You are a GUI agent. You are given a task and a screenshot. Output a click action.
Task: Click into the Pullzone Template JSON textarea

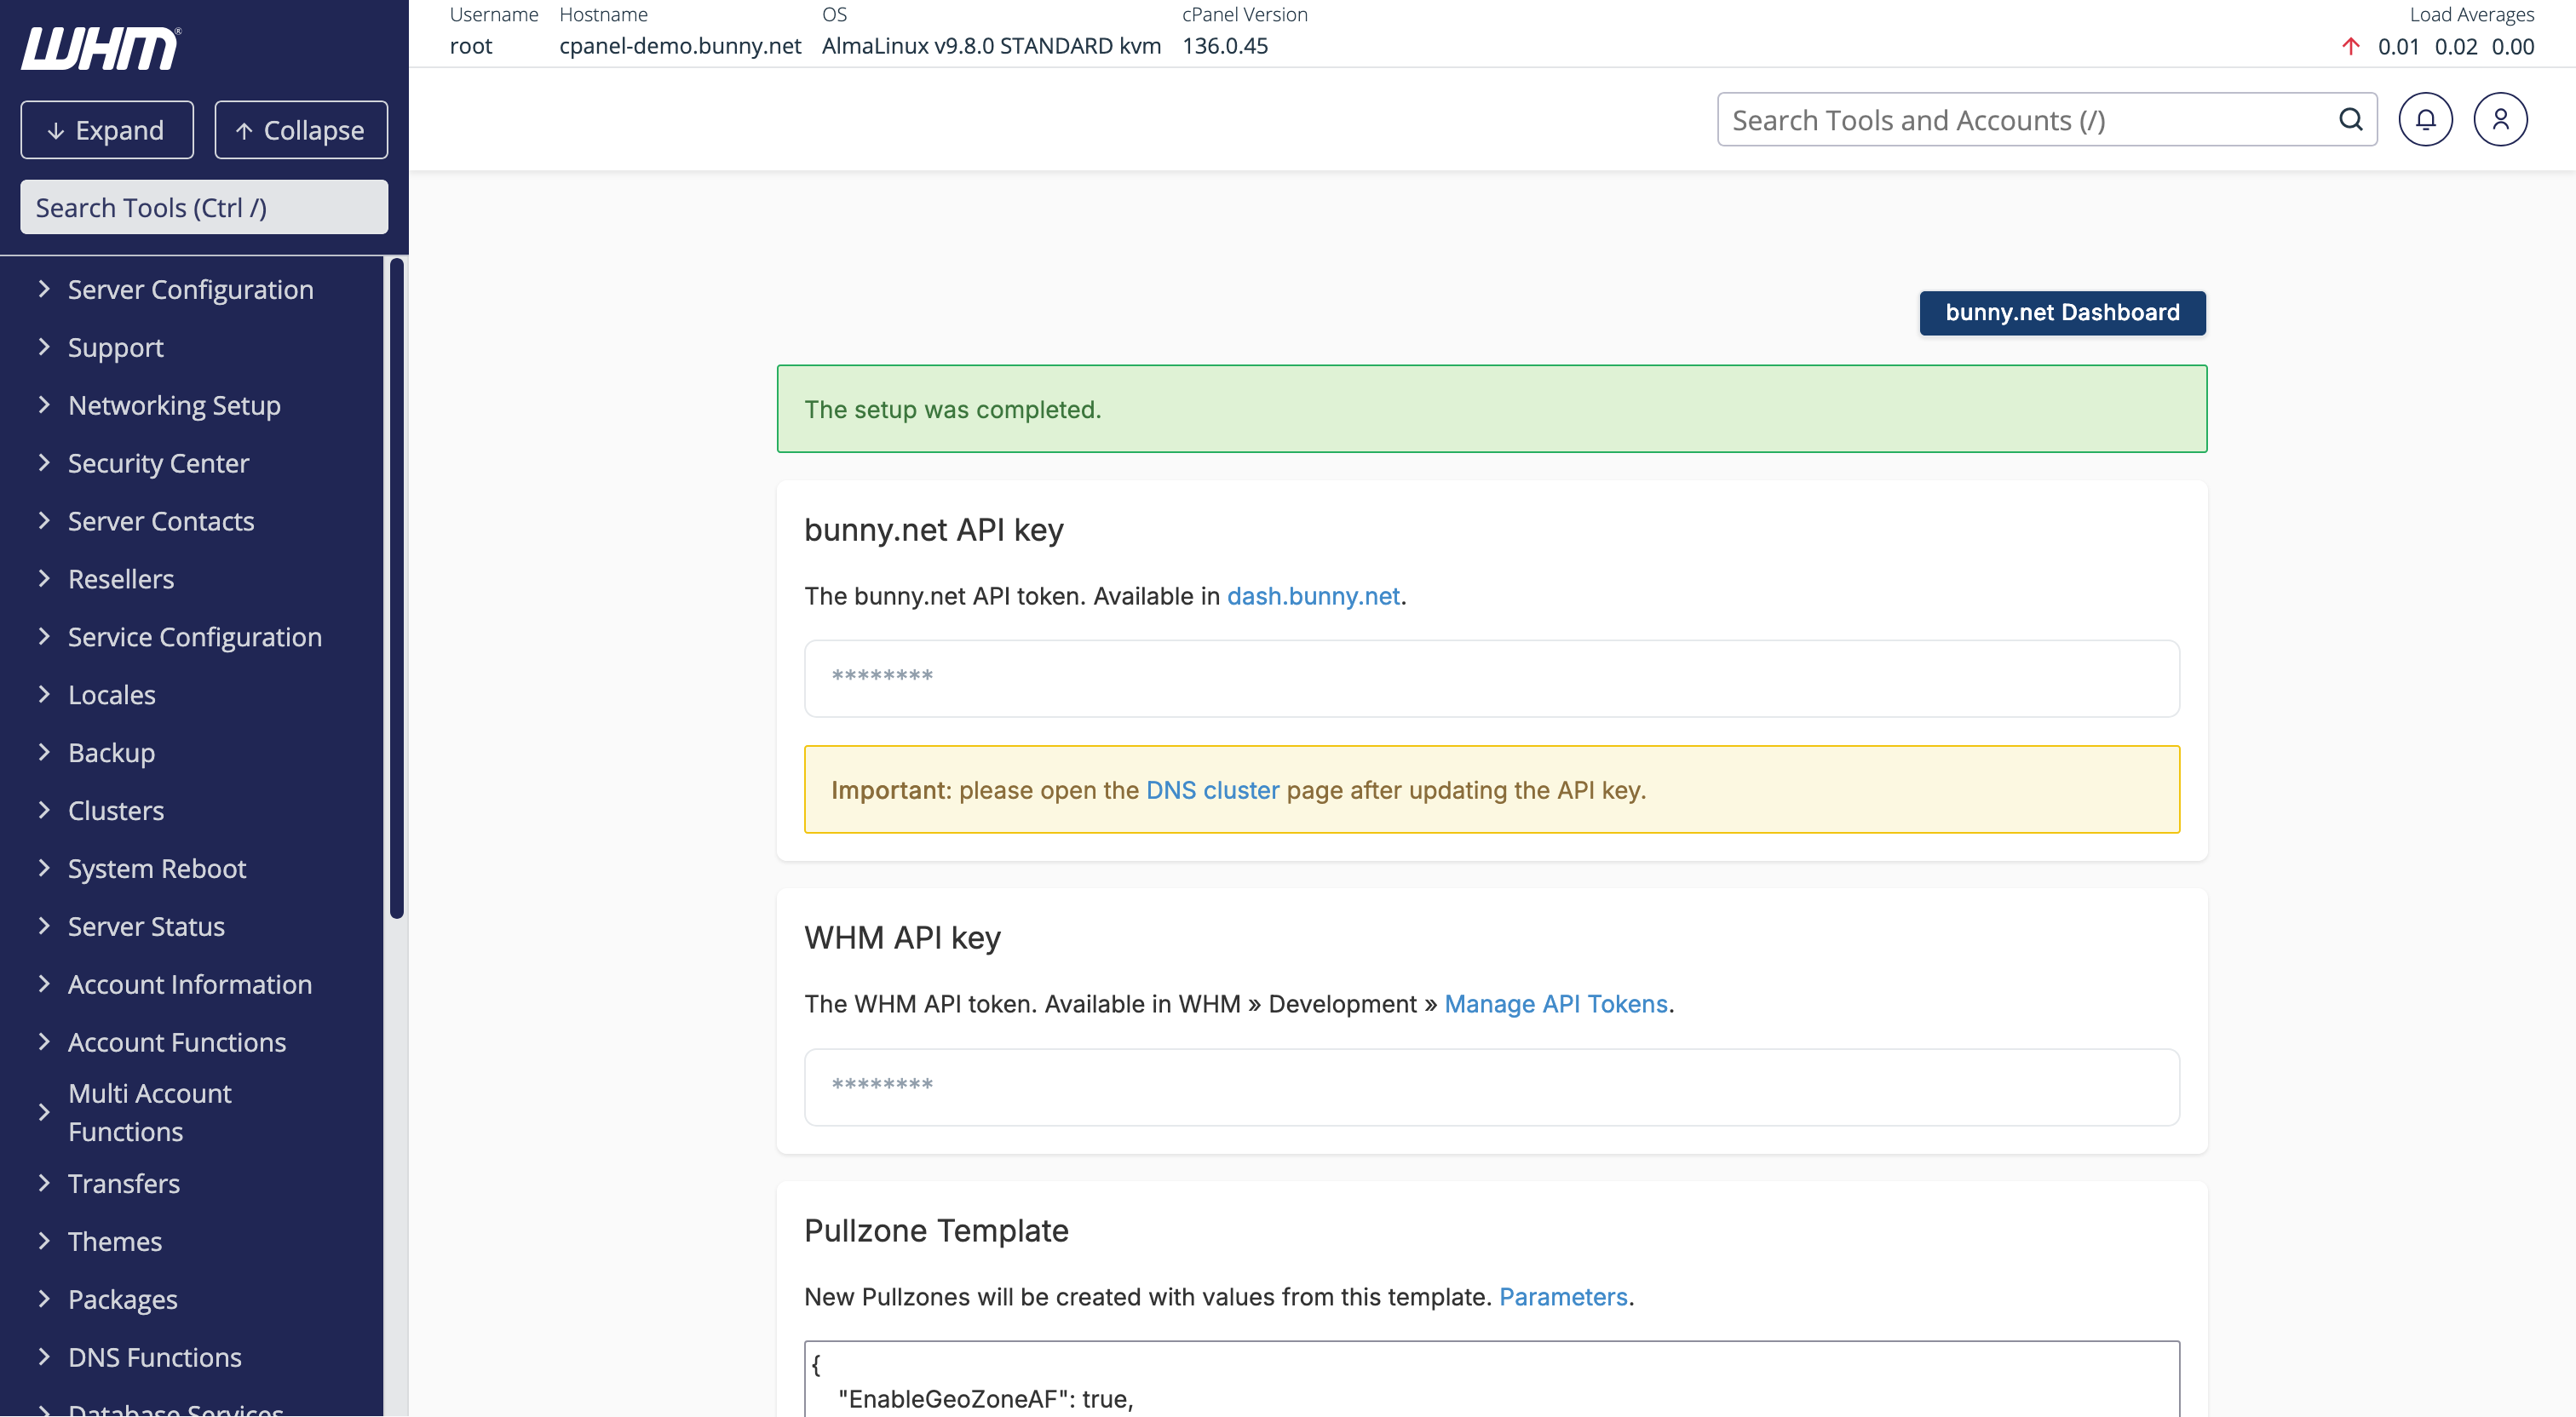[1491, 1379]
